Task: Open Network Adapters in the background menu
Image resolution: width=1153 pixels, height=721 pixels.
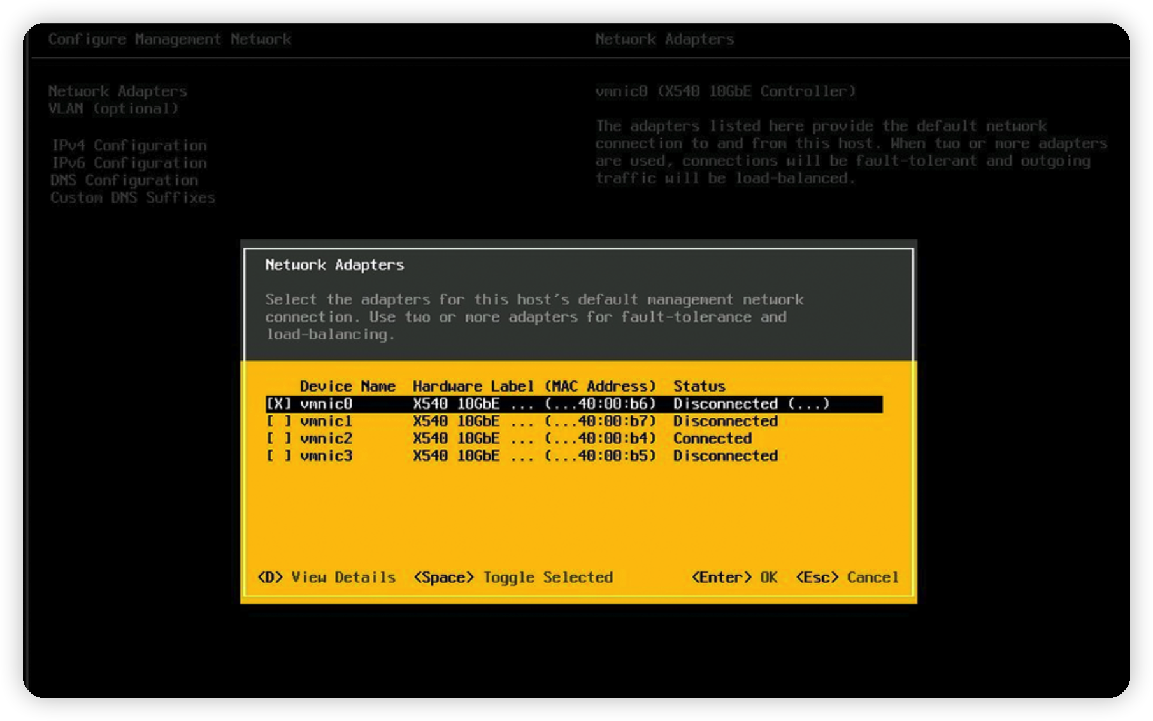Action: point(118,91)
